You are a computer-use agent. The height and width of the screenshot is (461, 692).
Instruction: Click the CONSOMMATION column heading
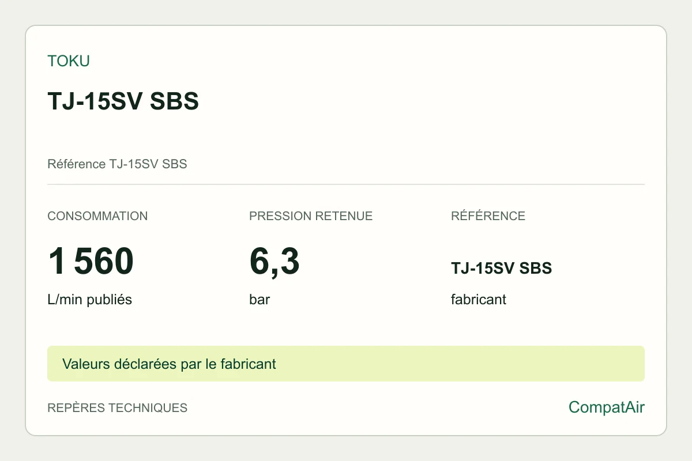pos(97,216)
